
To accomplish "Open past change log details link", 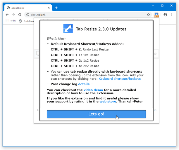I will click(x=84, y=84).
